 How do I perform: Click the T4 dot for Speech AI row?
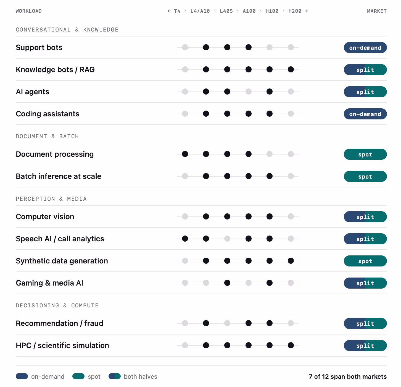tap(185, 239)
